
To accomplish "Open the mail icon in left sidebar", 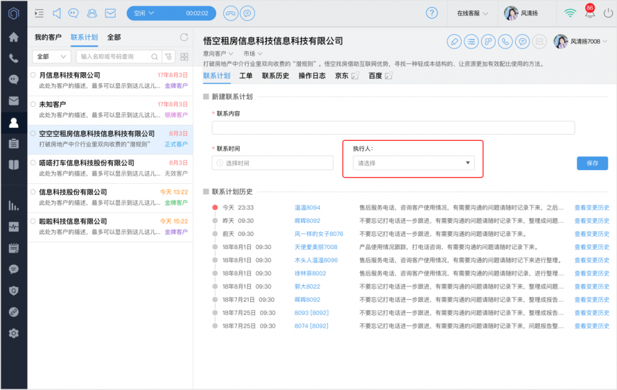I will pyautogui.click(x=14, y=101).
